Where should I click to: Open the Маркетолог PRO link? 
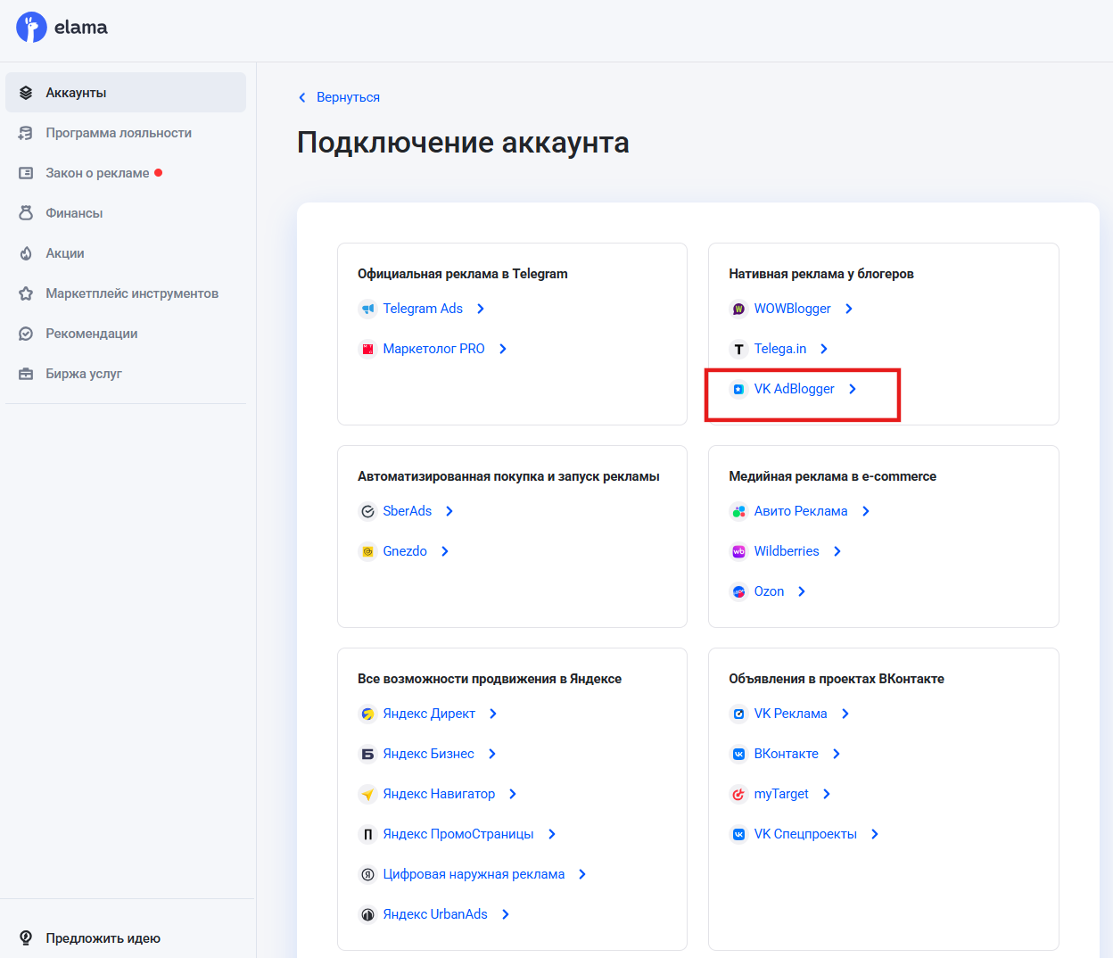(x=433, y=349)
